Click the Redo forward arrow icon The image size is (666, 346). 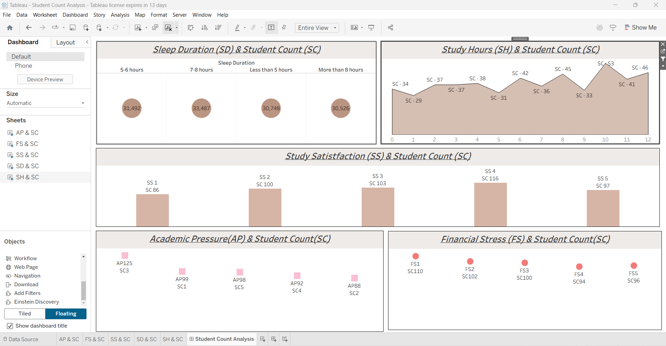pyautogui.click(x=42, y=27)
